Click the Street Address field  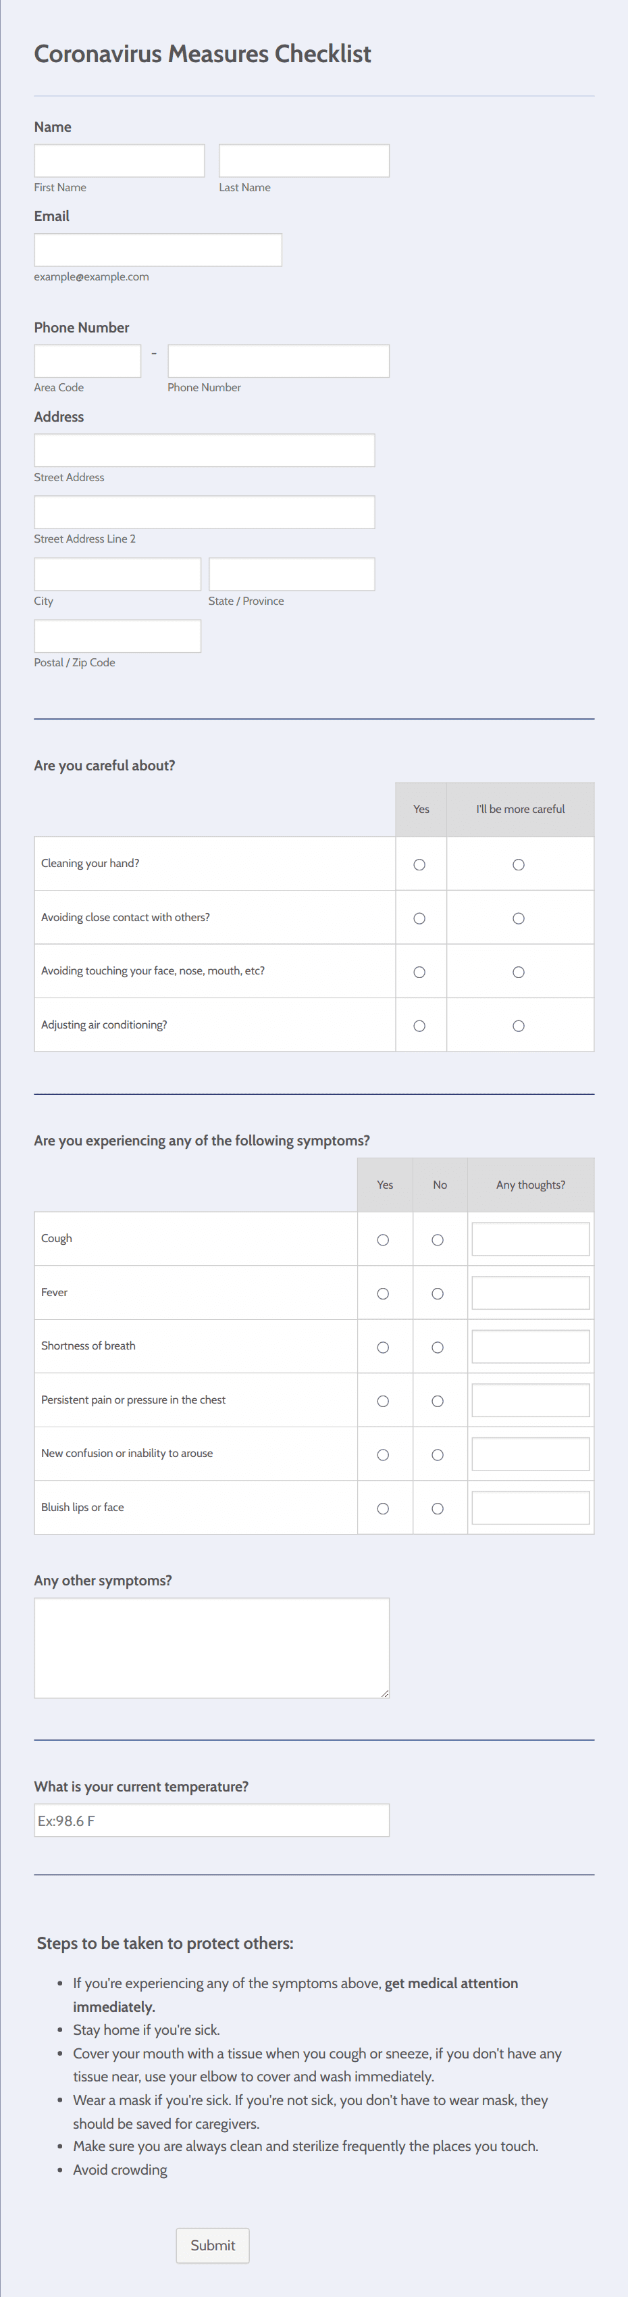pos(204,450)
